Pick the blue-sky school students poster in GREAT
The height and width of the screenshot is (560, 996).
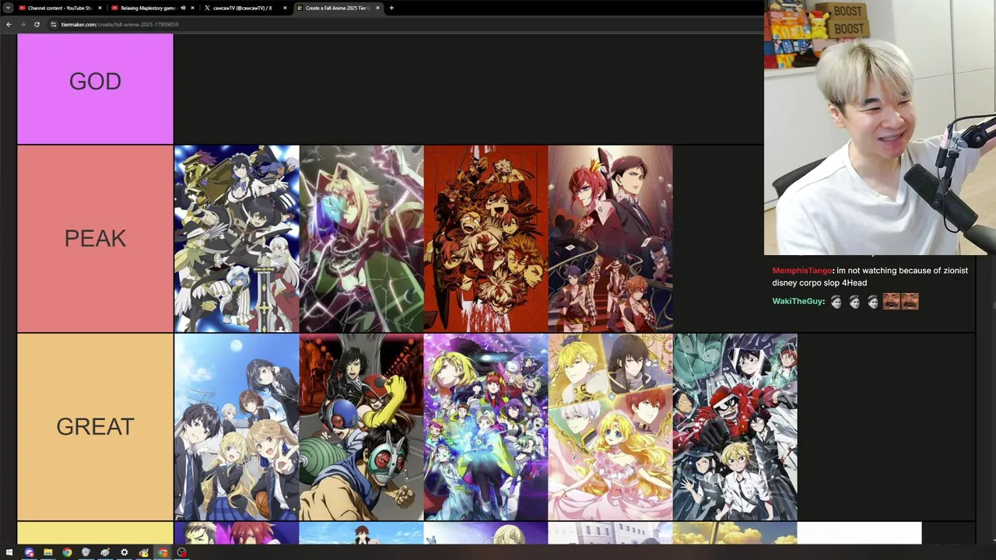(x=237, y=427)
